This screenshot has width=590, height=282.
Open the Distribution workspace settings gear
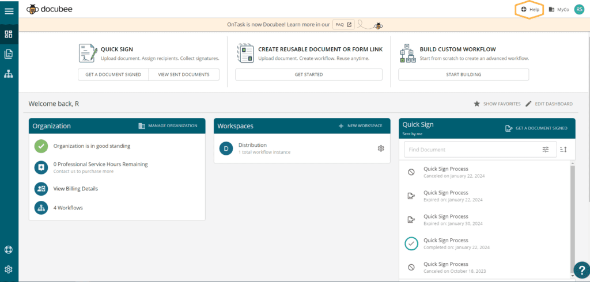[x=381, y=148]
